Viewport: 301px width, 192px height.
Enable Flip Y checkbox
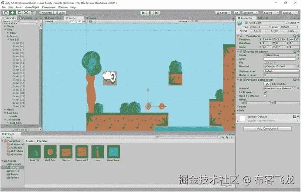(271, 62)
